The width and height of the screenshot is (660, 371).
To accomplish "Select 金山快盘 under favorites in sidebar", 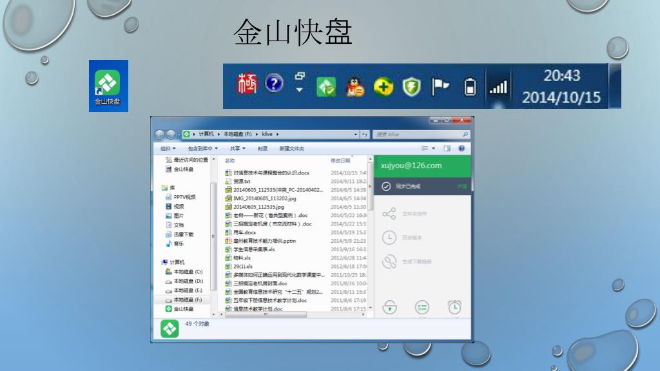I will (x=179, y=169).
